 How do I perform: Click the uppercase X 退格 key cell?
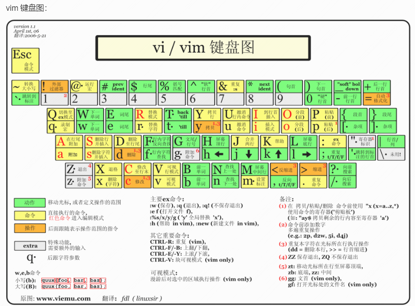tap(108, 169)
